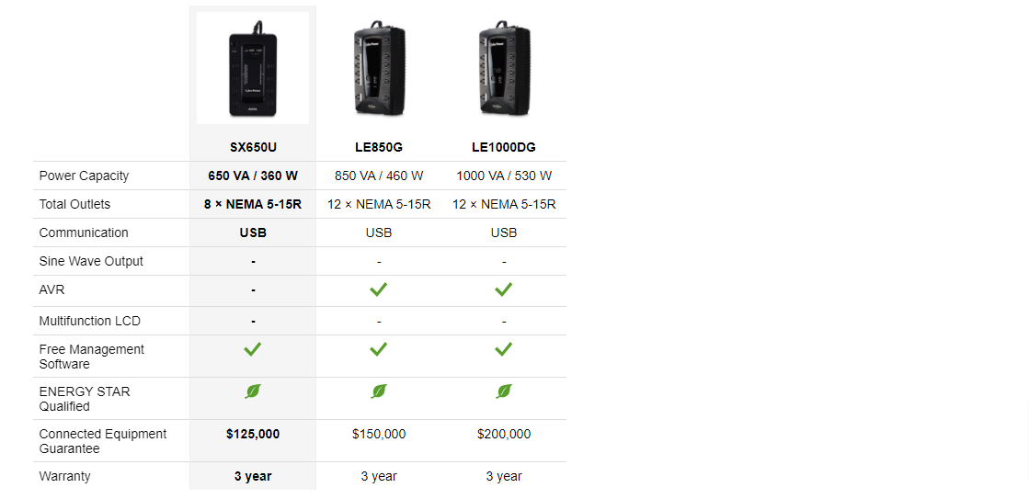Select the Power Capacity row label

point(84,176)
